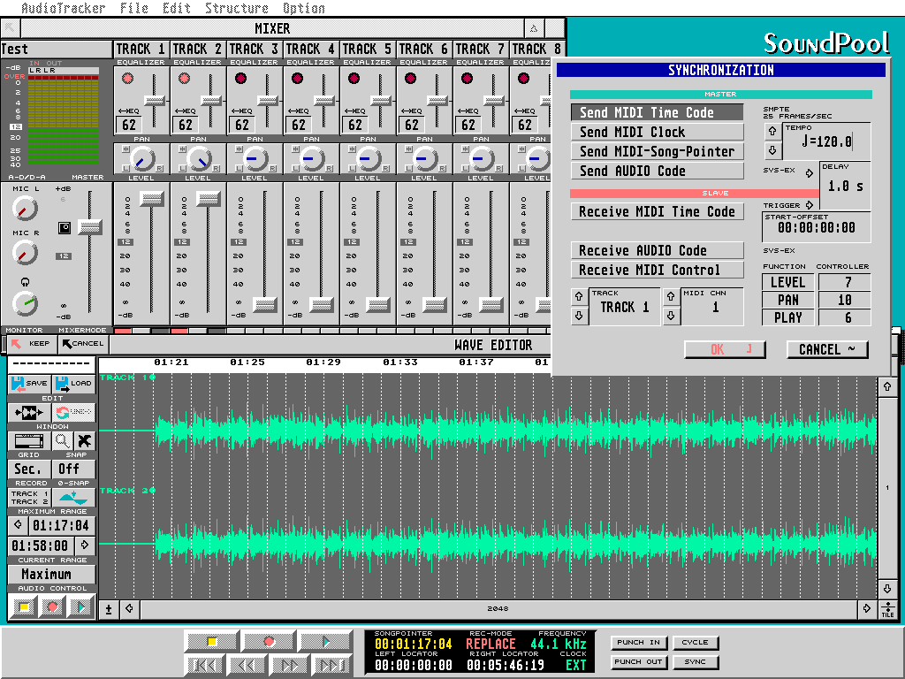Click the SYS-EX arrow next to Delay

pos(810,172)
